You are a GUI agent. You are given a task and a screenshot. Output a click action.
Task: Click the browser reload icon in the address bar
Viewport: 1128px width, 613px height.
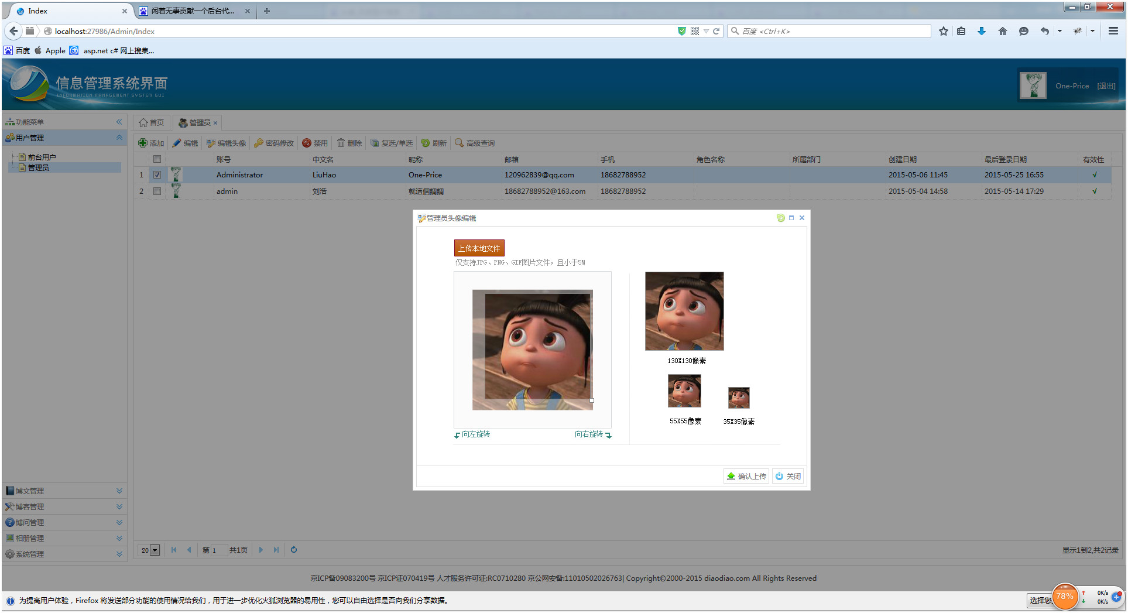point(716,31)
